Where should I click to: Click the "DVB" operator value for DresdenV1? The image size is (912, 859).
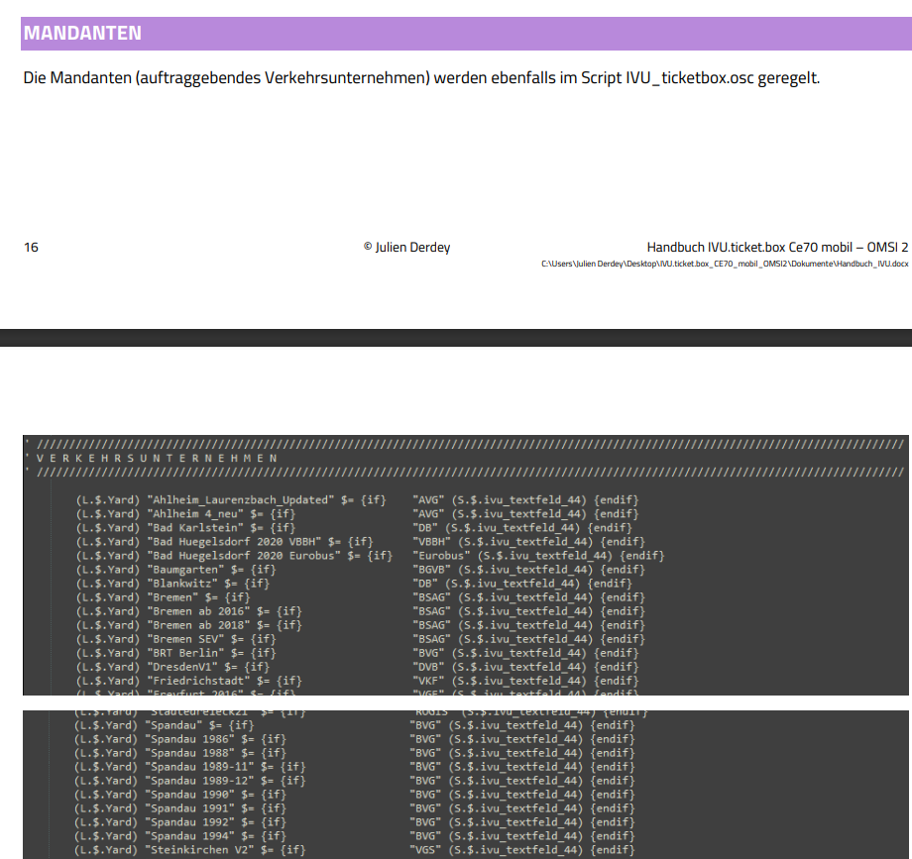(428, 667)
